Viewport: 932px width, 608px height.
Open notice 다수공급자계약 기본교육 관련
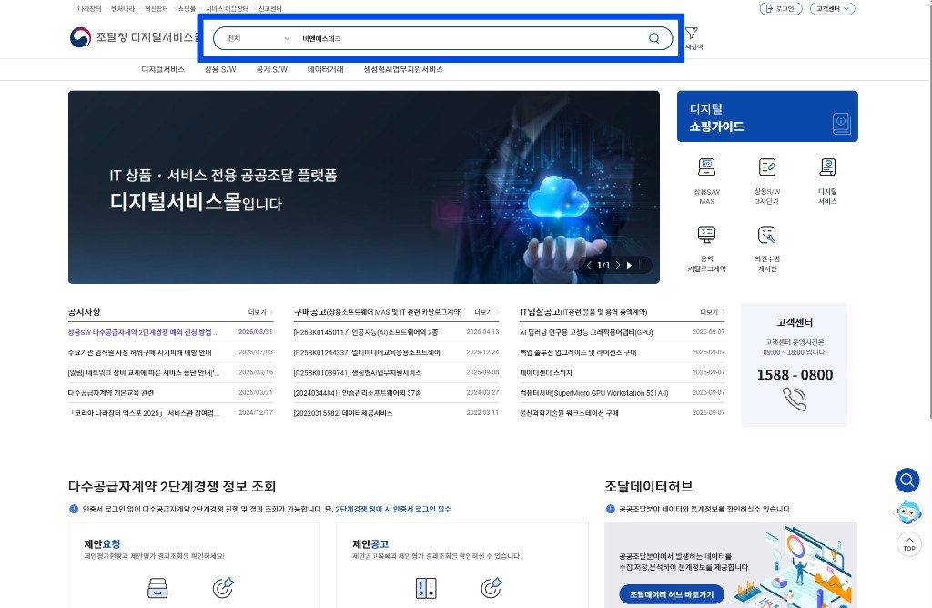pos(111,393)
